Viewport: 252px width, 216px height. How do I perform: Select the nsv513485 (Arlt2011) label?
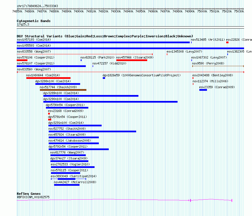pyautogui.click(x=208, y=40)
